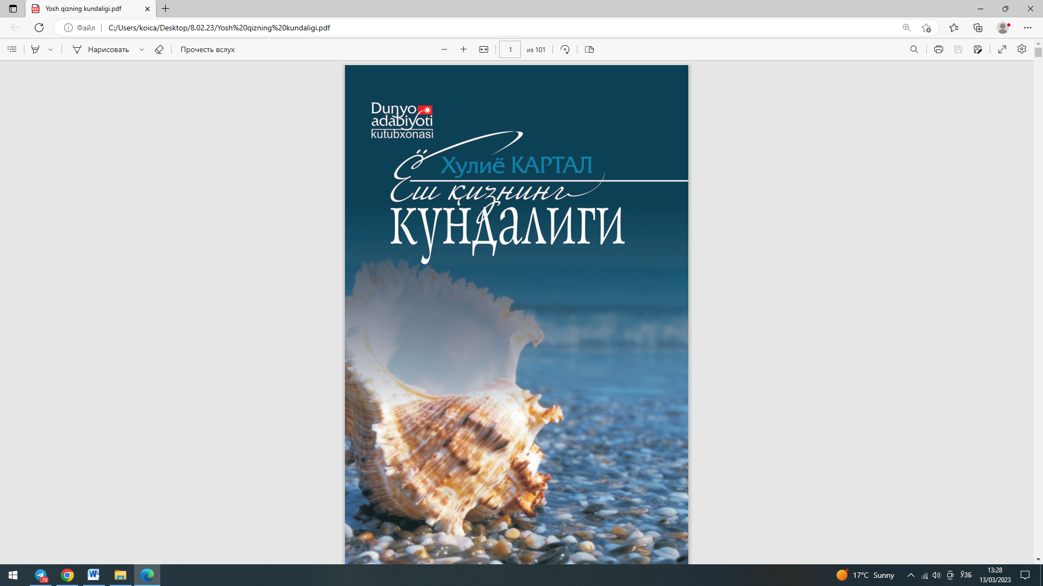1043x586 pixels.
Task: Enter PDF full screen mode
Action: coord(1002,49)
